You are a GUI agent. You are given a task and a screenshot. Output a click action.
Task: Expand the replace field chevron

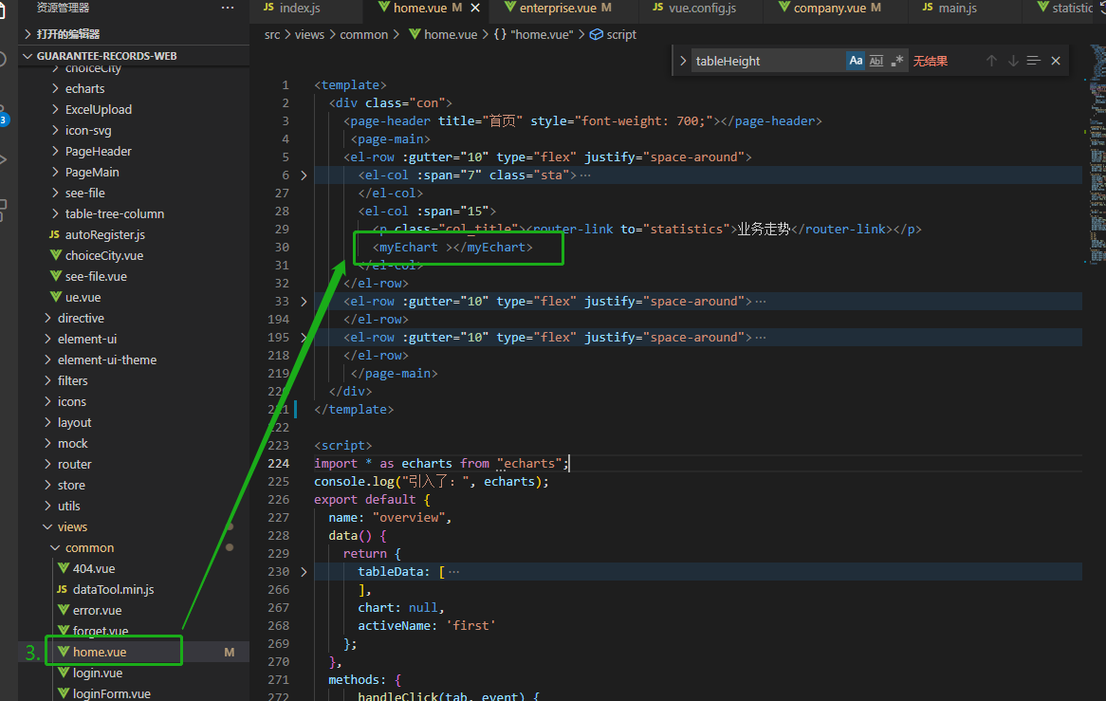point(683,61)
